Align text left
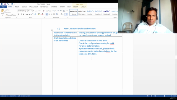177x100 pixels. (47, 14)
